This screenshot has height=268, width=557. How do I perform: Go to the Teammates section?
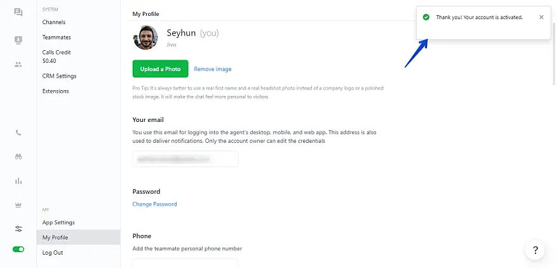pyautogui.click(x=57, y=37)
